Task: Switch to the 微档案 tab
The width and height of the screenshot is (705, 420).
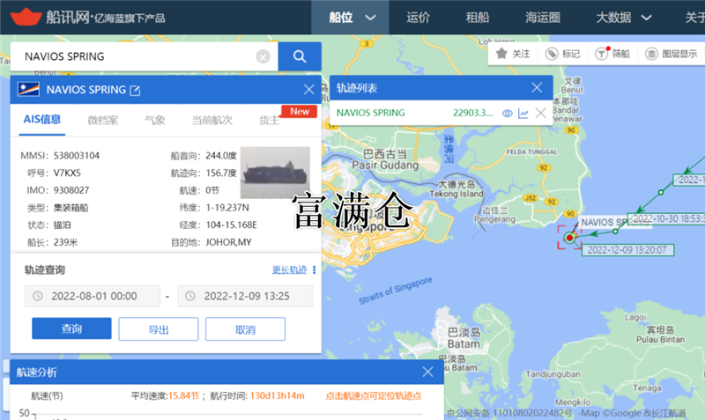Action: (103, 121)
